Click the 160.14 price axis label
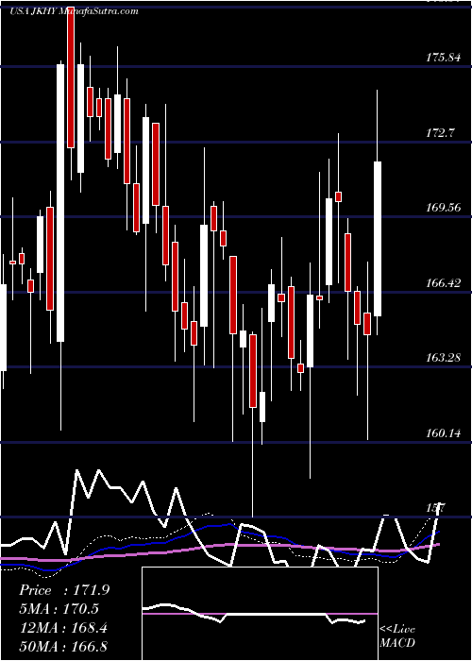Screen dimensions: 472x661 point(443,432)
